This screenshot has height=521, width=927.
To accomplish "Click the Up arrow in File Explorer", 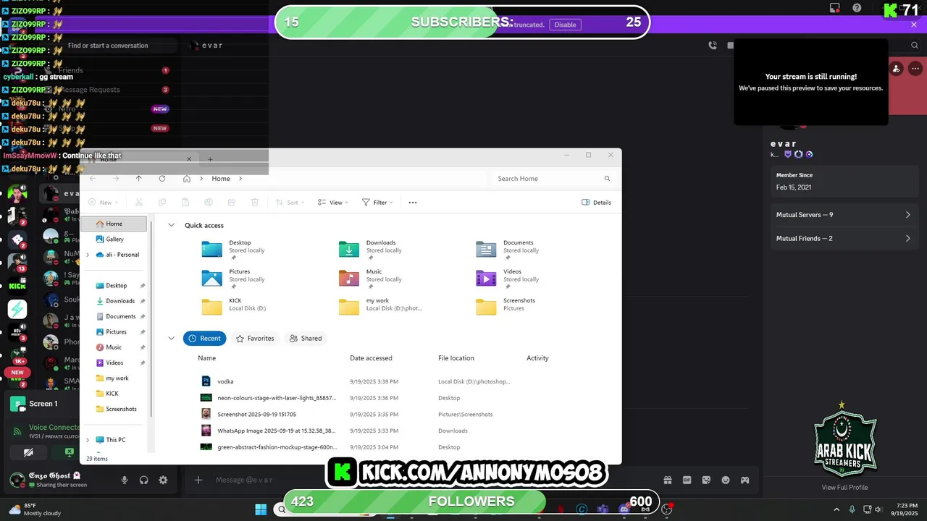I will click(139, 179).
